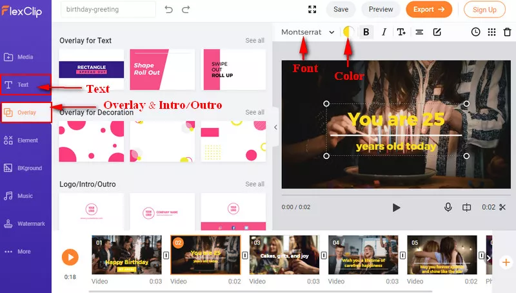Redo the last undone action
The image size is (516, 293).
click(x=186, y=10)
